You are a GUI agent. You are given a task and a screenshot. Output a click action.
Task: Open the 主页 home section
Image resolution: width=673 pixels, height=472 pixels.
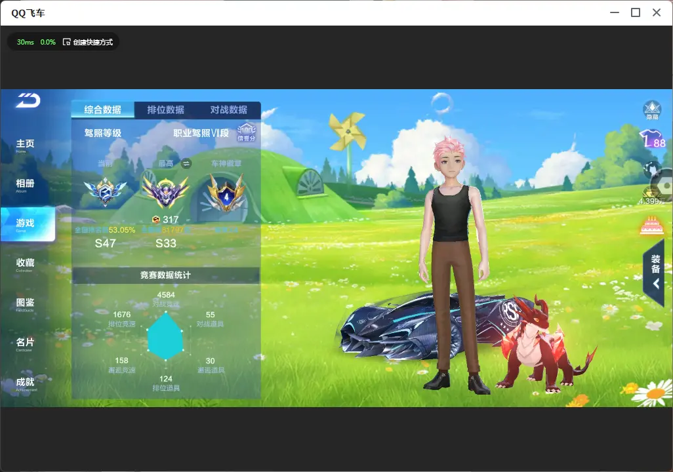[x=25, y=145]
